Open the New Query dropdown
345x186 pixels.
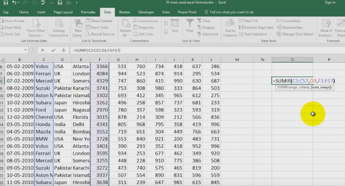click(x=78, y=28)
